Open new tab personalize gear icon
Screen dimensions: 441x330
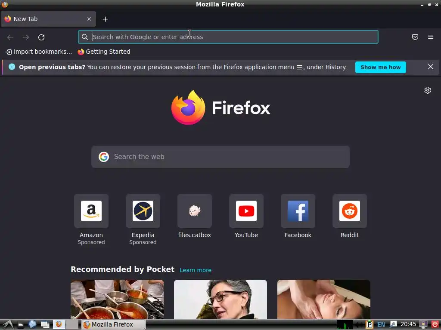(x=428, y=90)
